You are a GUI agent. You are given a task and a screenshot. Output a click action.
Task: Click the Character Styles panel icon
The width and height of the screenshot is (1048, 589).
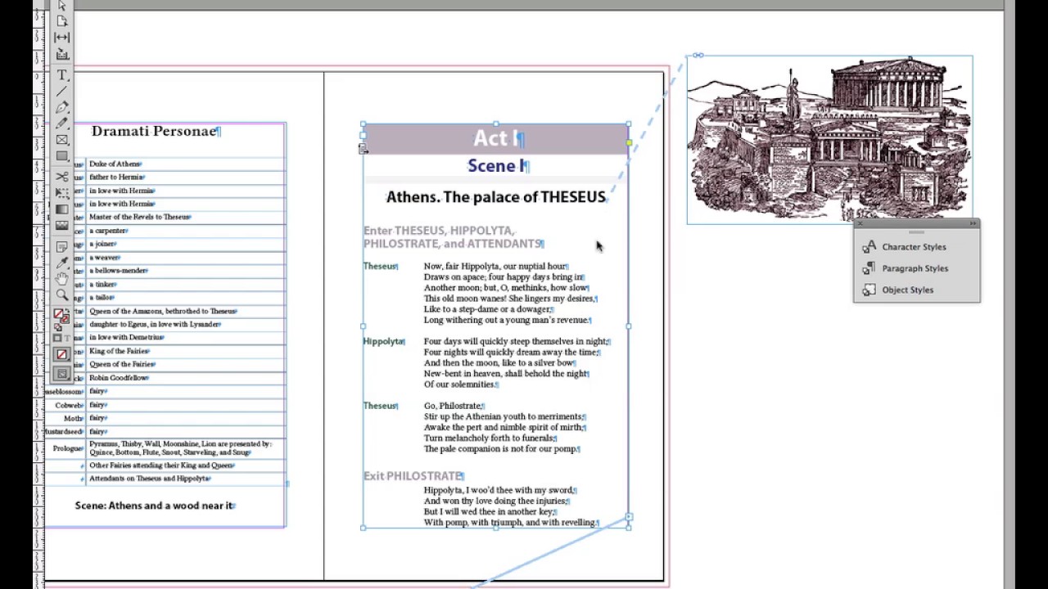[x=869, y=247]
